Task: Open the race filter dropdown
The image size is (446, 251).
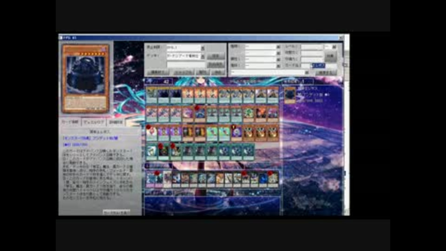Action: [262, 66]
